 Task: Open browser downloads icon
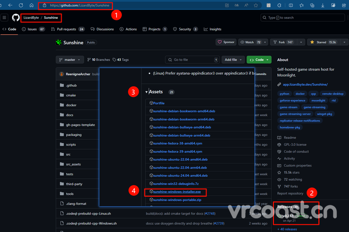pos(322,5)
